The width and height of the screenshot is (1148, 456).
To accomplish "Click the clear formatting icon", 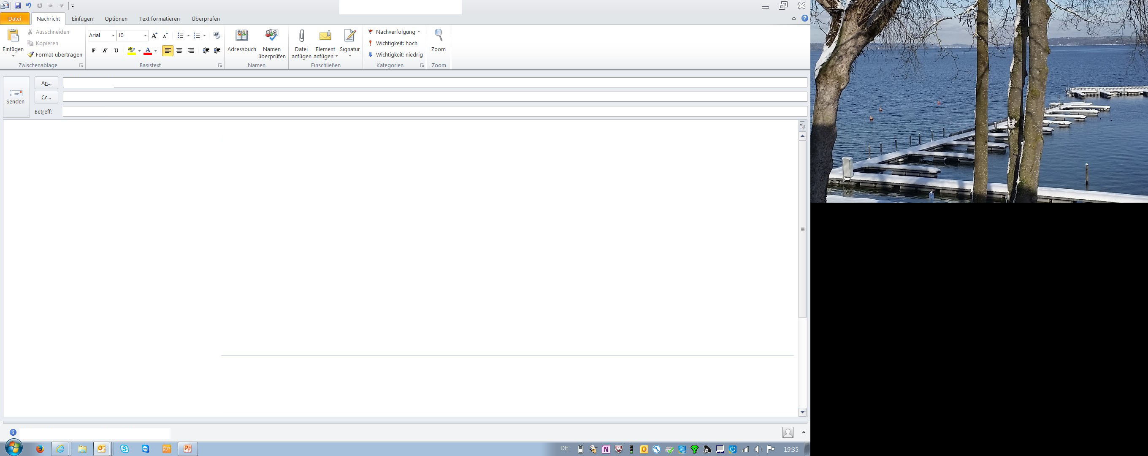I will point(217,35).
